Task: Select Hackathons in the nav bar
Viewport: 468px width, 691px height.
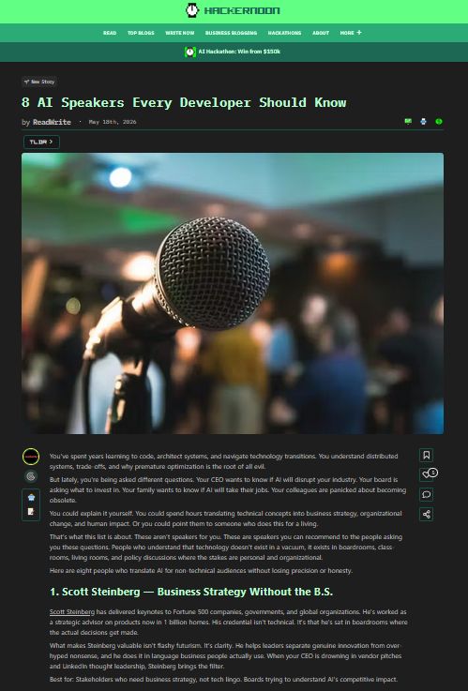Action: (285, 33)
